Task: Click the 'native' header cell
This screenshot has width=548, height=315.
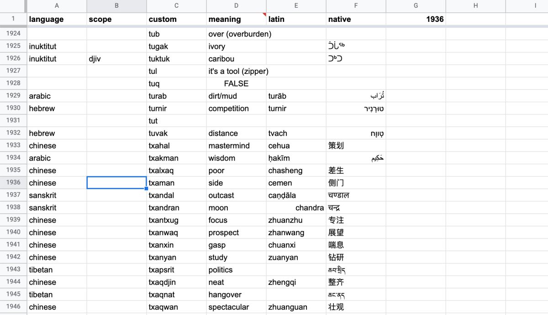Action: (356, 19)
